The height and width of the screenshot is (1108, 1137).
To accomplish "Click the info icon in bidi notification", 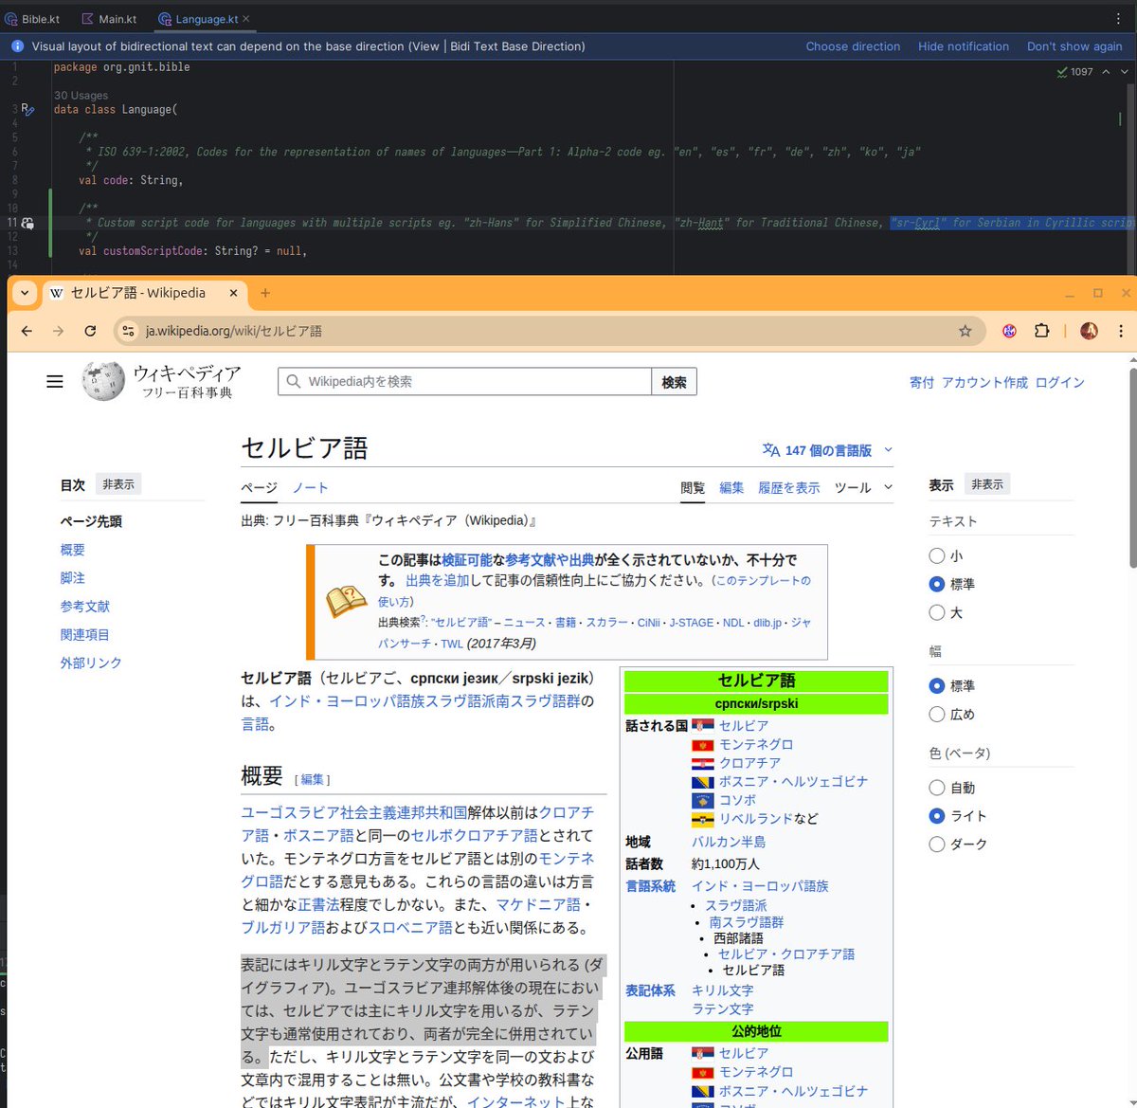I will pyautogui.click(x=17, y=45).
